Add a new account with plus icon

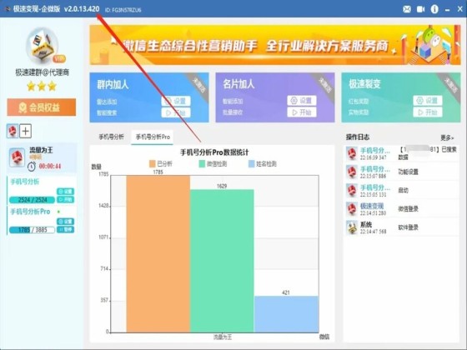26,131
